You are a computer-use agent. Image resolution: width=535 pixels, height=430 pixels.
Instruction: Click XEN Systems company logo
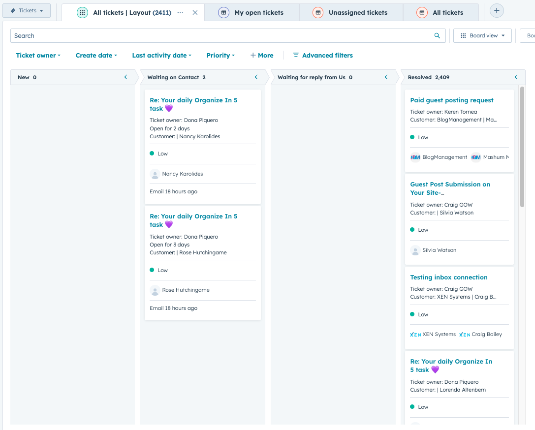tap(415, 335)
